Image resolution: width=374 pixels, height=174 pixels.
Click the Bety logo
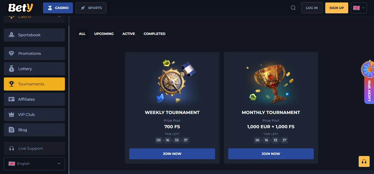click(20, 8)
